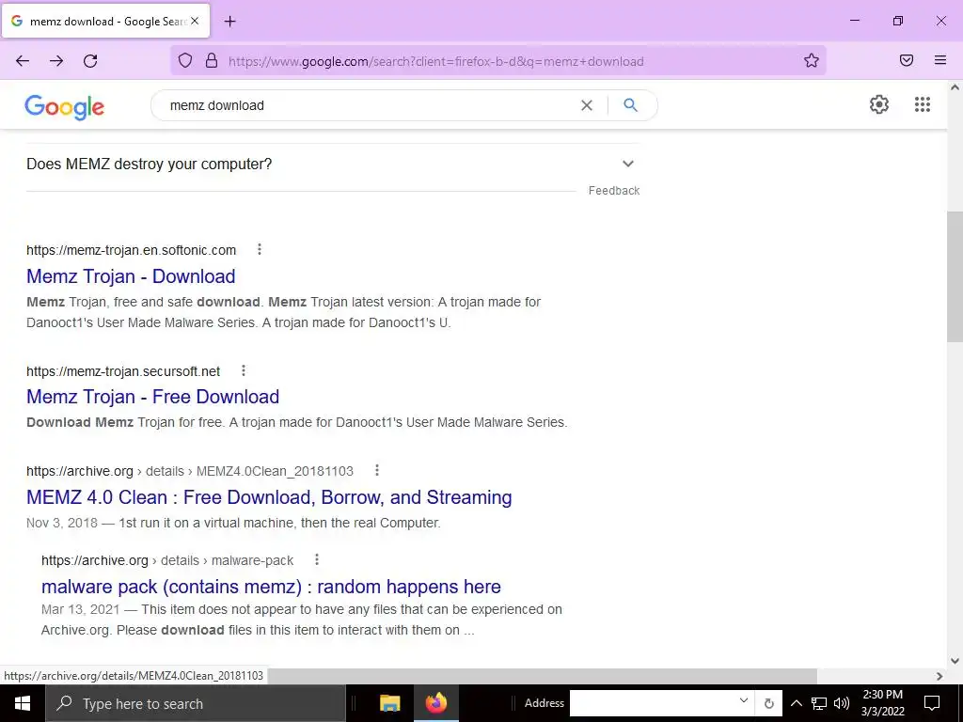Screen dimensions: 963x722
Task: Run search with the magnifier icon
Action: click(631, 105)
